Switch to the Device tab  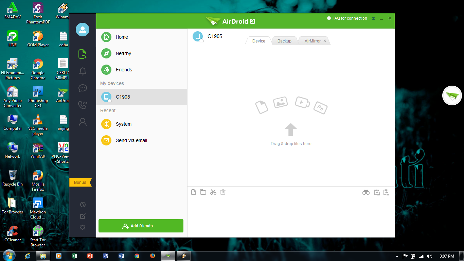pos(258,41)
